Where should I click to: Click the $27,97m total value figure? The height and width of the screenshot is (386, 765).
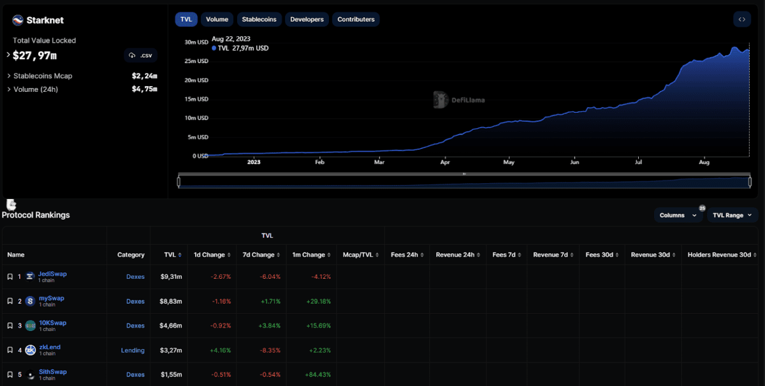click(x=35, y=56)
